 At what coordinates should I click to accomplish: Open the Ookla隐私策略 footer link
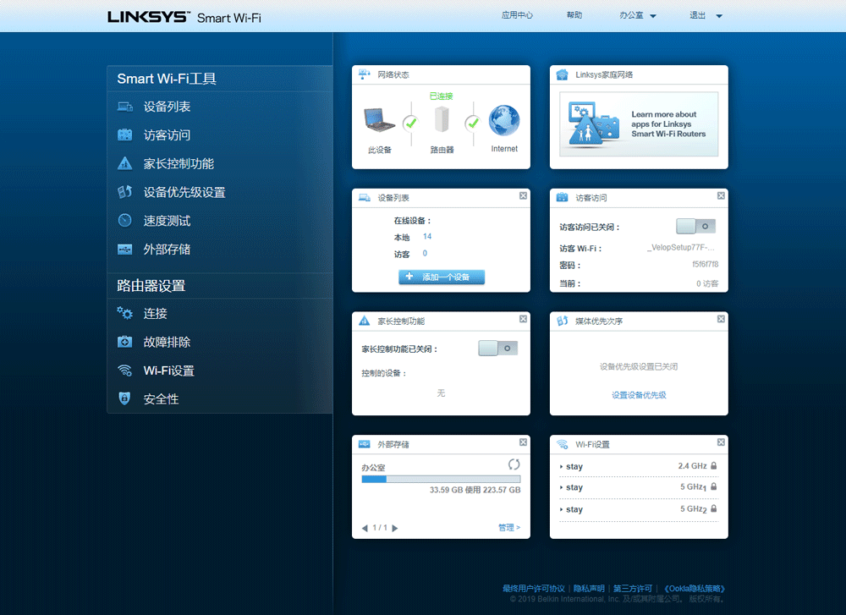[x=694, y=588]
